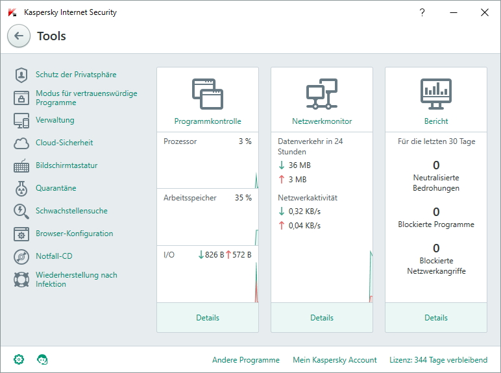Click the Programmkontrolle windows icon

point(208,94)
